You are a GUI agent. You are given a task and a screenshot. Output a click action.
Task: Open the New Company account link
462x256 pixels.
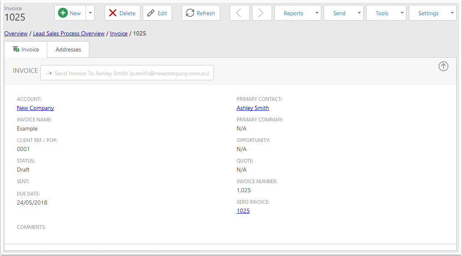35,108
